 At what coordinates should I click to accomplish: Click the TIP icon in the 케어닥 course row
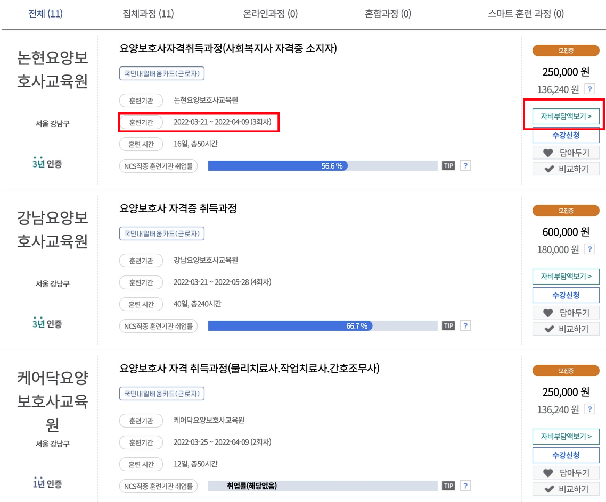tap(448, 485)
